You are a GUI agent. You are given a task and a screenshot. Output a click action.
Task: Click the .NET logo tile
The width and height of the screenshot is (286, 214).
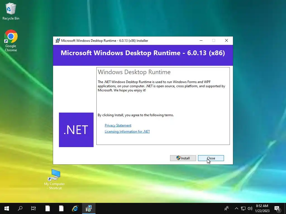point(76,130)
